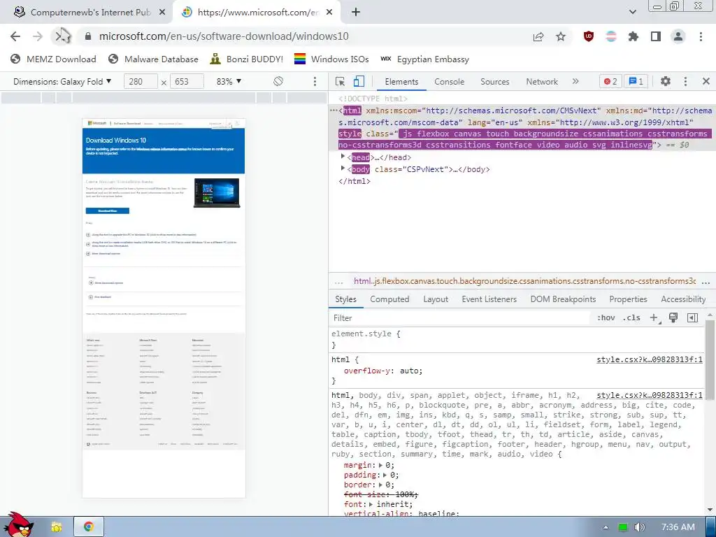
Task: Click the striped flag extension icon
Action: 611,36
